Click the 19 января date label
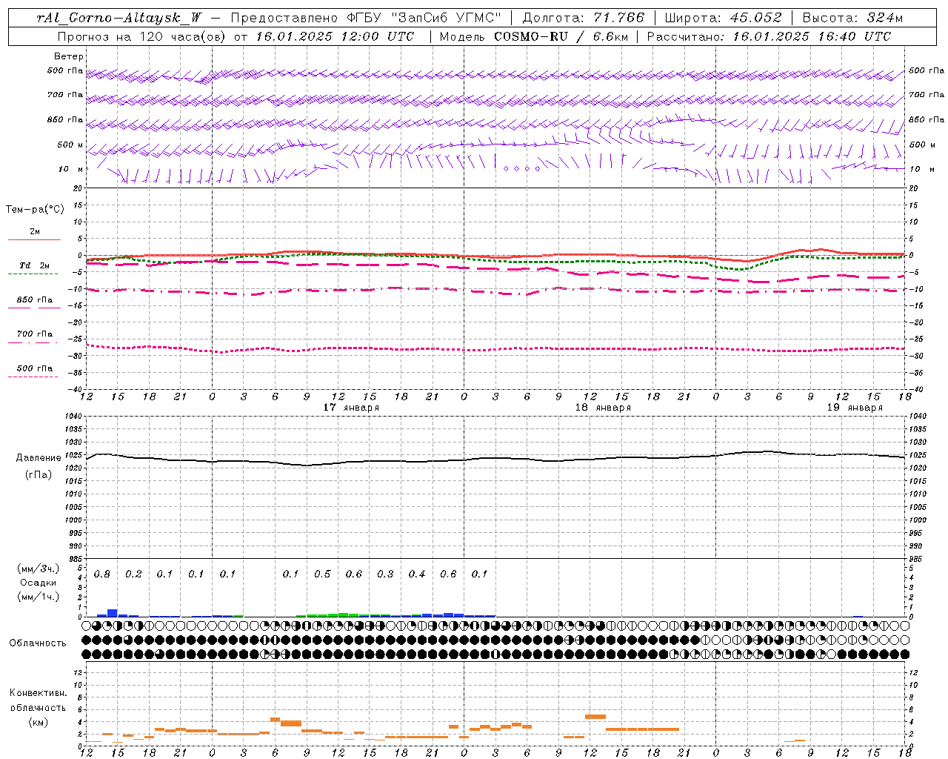Screen dimensions: 948x759 point(855,407)
